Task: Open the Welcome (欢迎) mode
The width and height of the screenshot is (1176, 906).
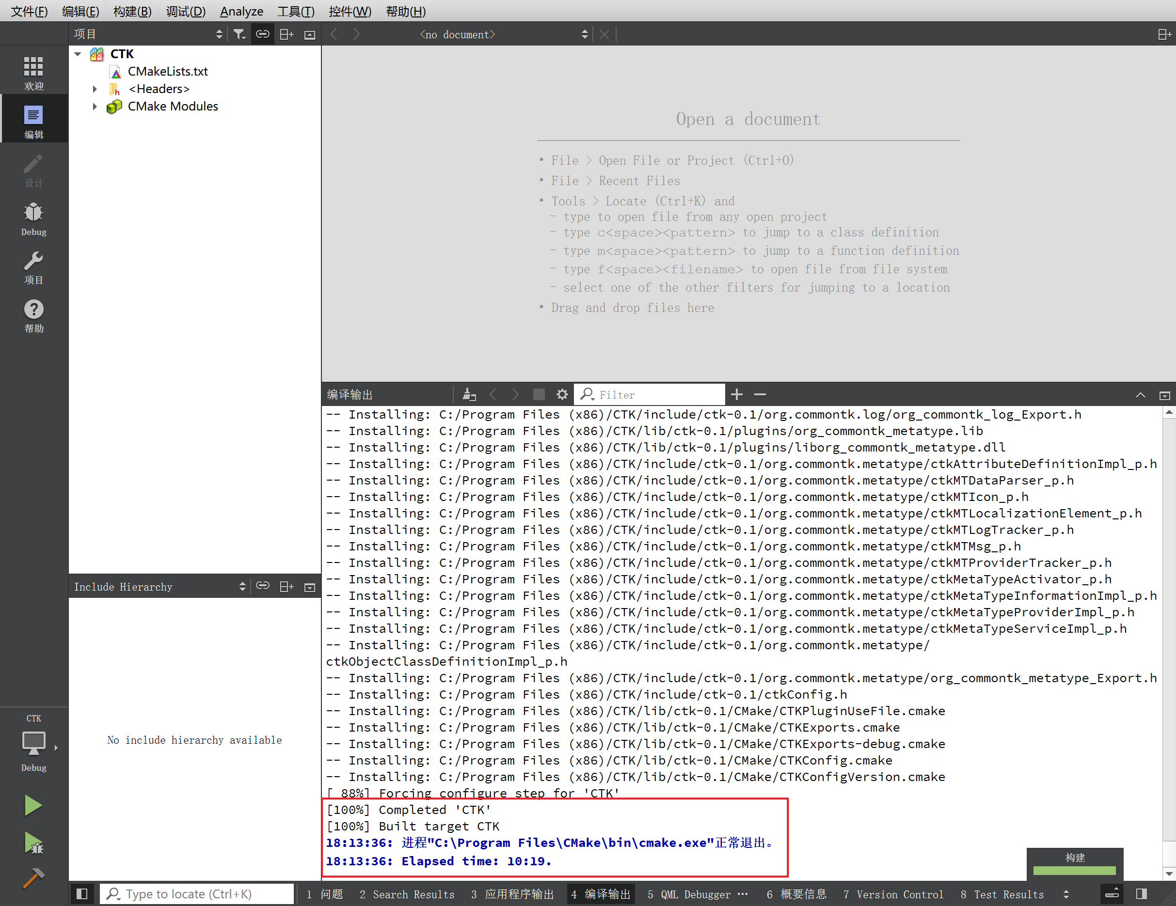Action: point(33,73)
